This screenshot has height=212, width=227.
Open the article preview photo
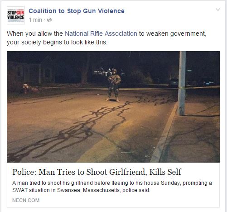113,107
